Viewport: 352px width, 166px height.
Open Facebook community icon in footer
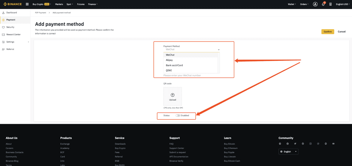coord(288,144)
